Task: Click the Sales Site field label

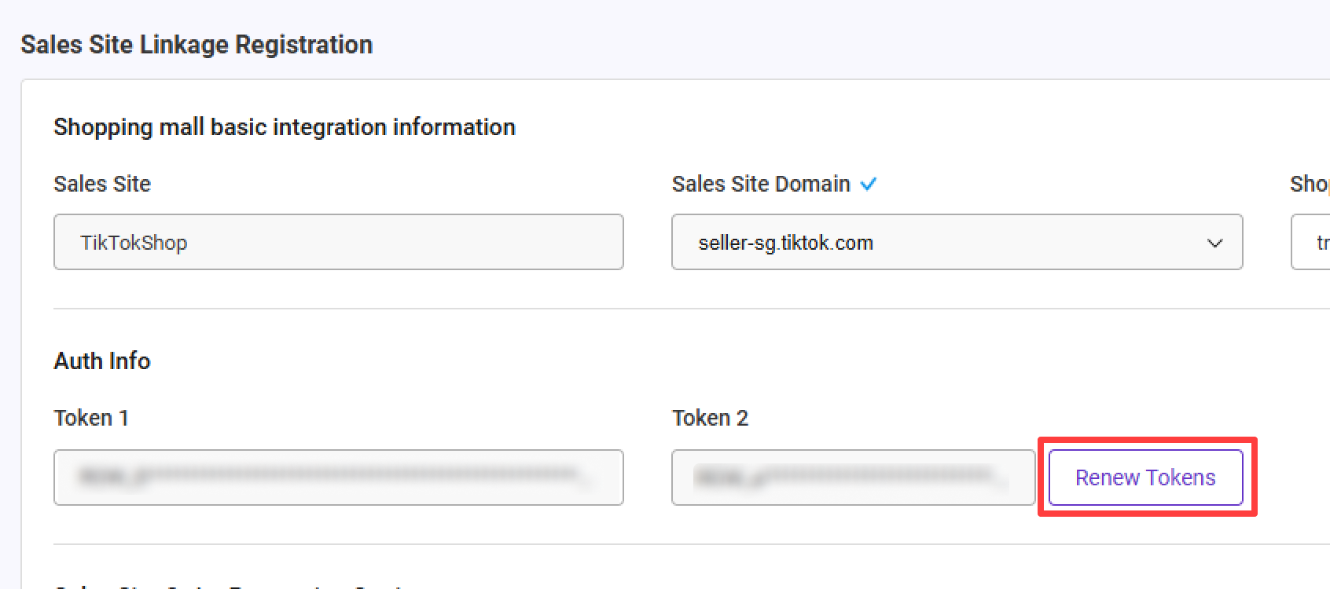Action: tap(102, 184)
